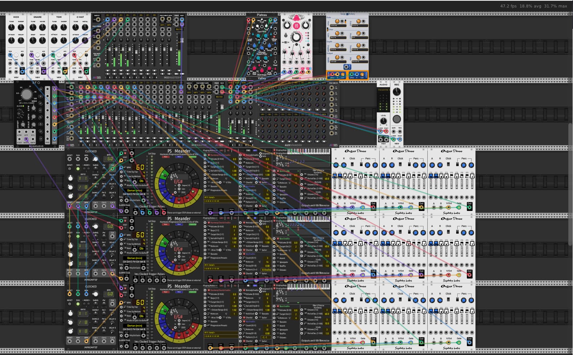Hit the KICK module's manual trigger button
Screen dimensions: 573x355
pos(16,55)
